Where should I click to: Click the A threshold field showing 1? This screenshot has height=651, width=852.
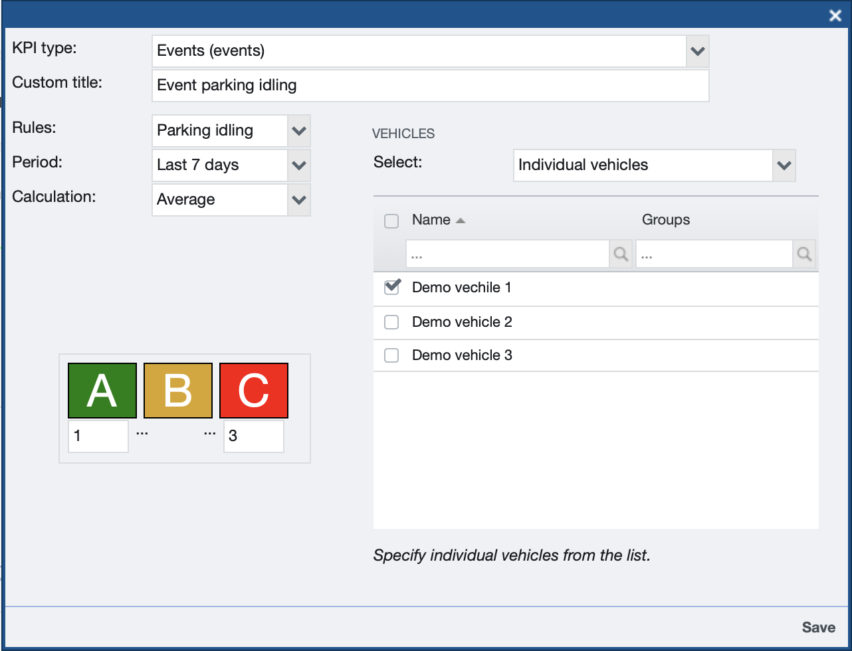coord(98,436)
